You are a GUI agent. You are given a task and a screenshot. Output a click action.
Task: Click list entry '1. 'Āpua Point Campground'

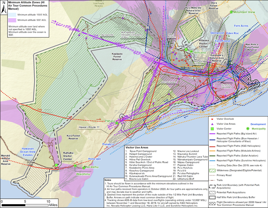[141, 151]
